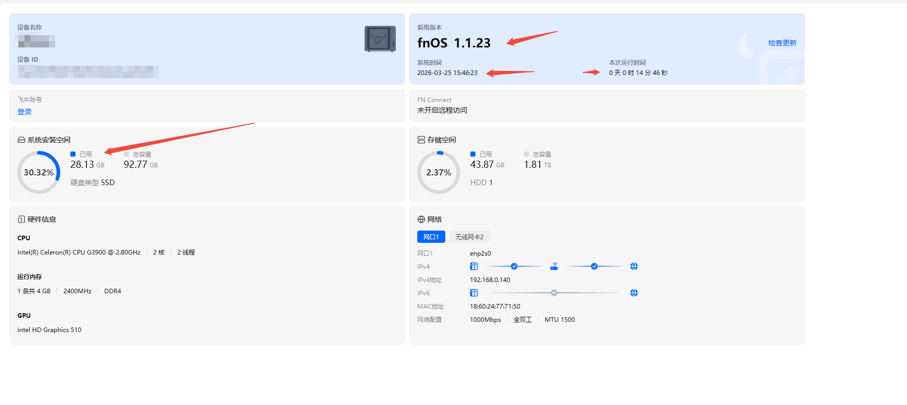The height and width of the screenshot is (405, 907).
Task: Click the 硬盘类型 SSD text
Action: 92,183
